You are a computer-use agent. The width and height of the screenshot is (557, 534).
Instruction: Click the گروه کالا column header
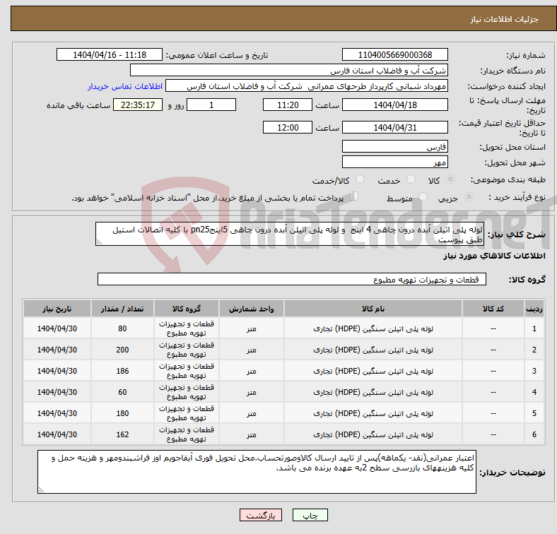tap(187, 309)
